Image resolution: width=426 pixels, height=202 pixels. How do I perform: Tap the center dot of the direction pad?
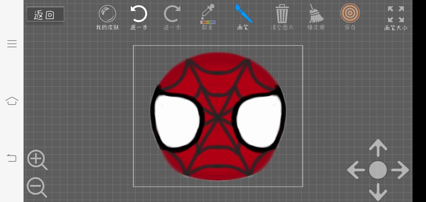[378, 170]
